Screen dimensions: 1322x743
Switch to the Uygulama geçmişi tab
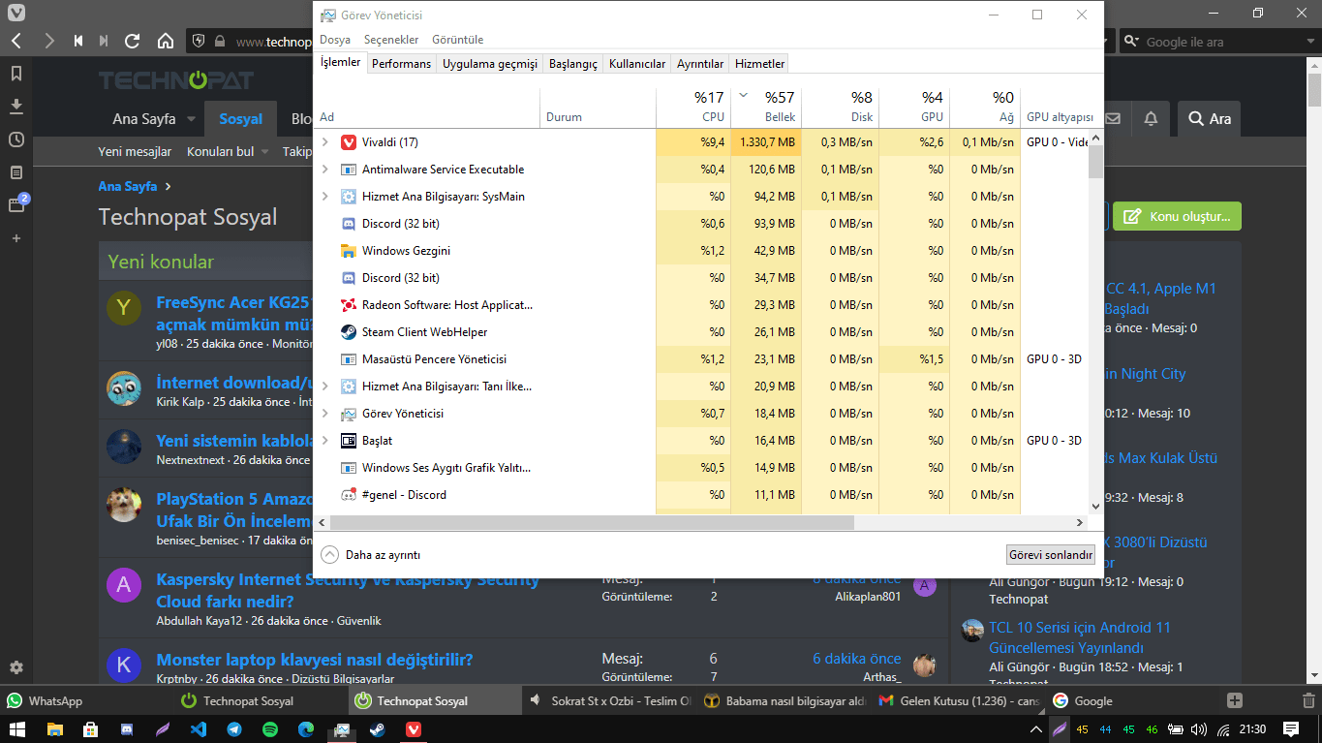click(x=490, y=64)
